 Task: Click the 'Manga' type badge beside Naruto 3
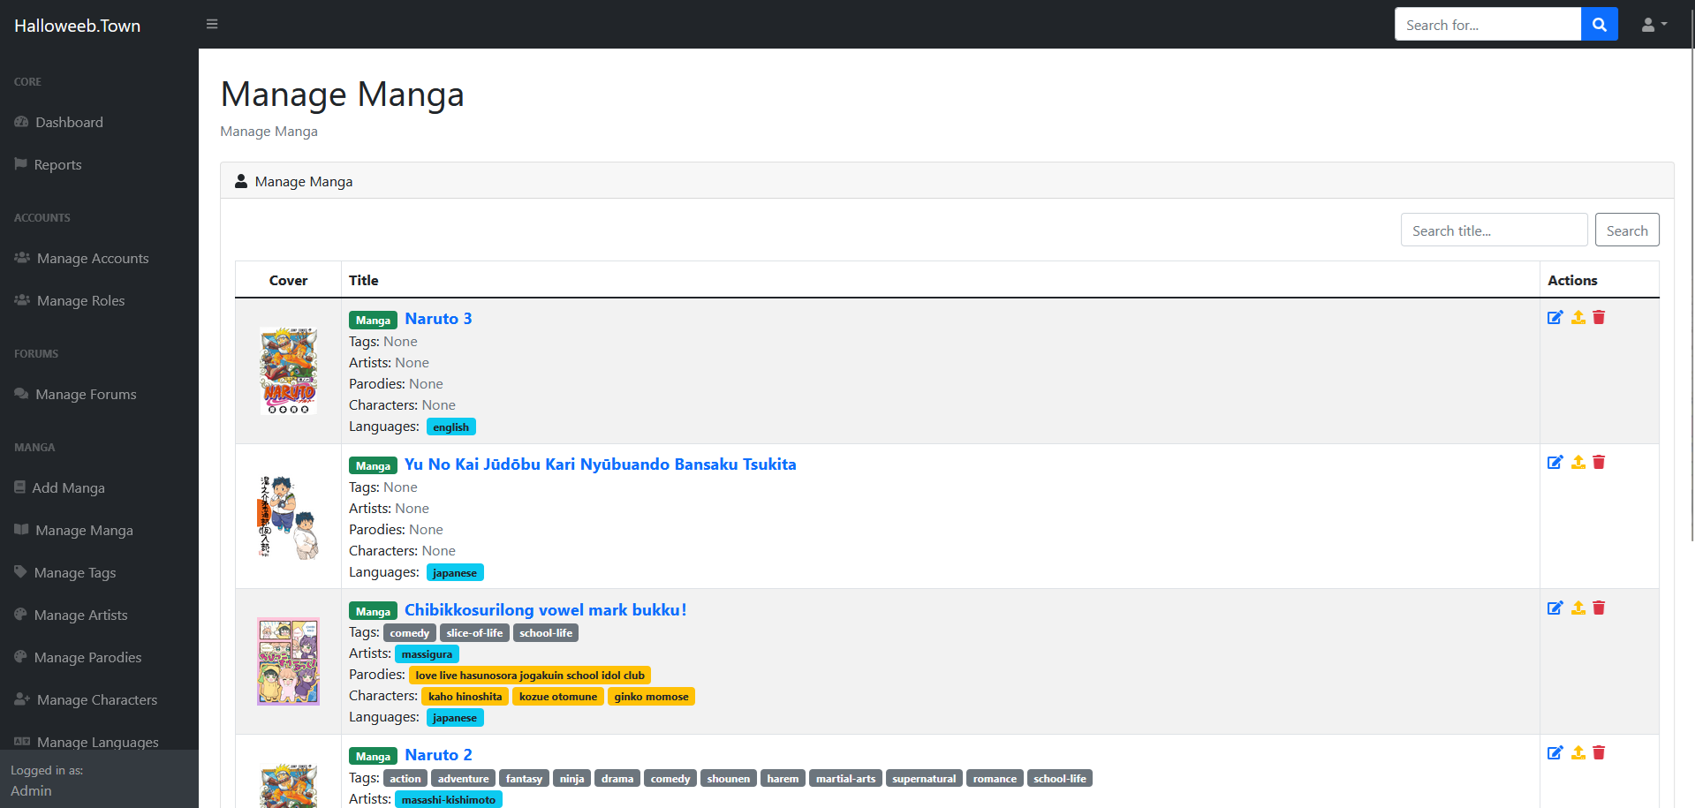[x=373, y=321]
